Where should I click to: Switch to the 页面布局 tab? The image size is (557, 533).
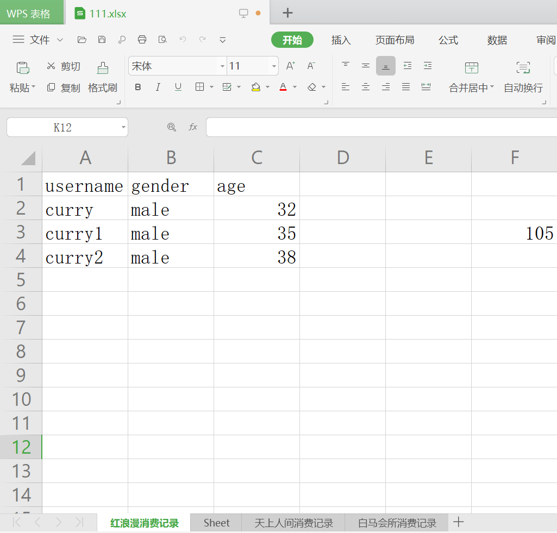coord(395,40)
